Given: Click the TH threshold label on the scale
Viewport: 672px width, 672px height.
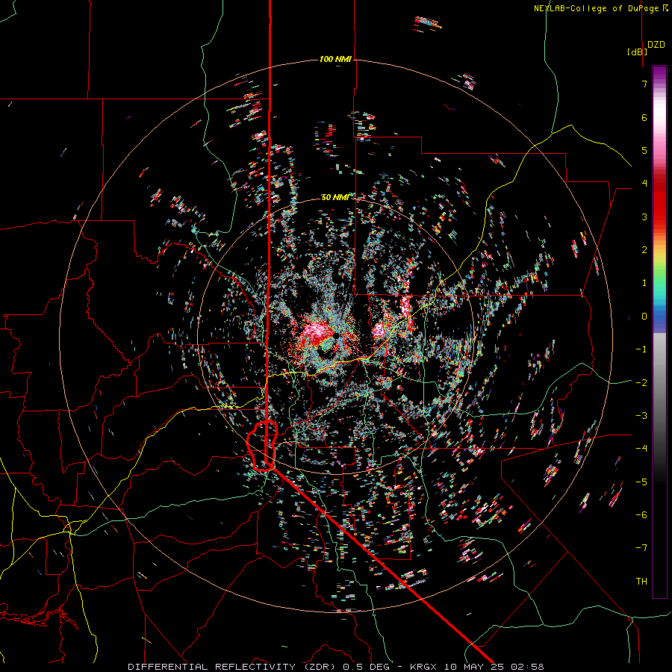Looking at the screenshot, I should pyautogui.click(x=641, y=582).
